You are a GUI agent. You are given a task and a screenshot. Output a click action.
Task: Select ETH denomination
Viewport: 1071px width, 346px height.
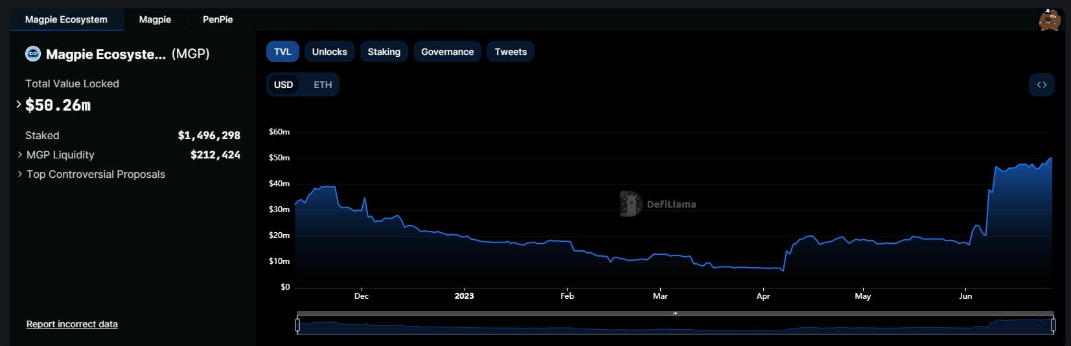pos(323,85)
